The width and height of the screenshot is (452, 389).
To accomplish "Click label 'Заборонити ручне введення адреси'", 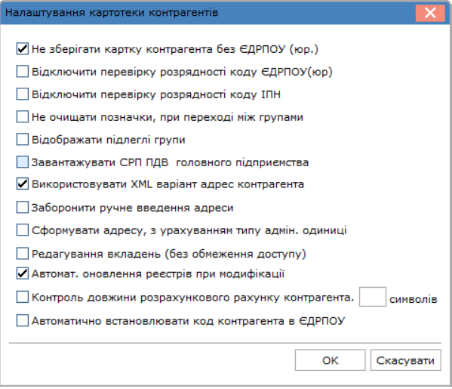I will tap(132, 208).
